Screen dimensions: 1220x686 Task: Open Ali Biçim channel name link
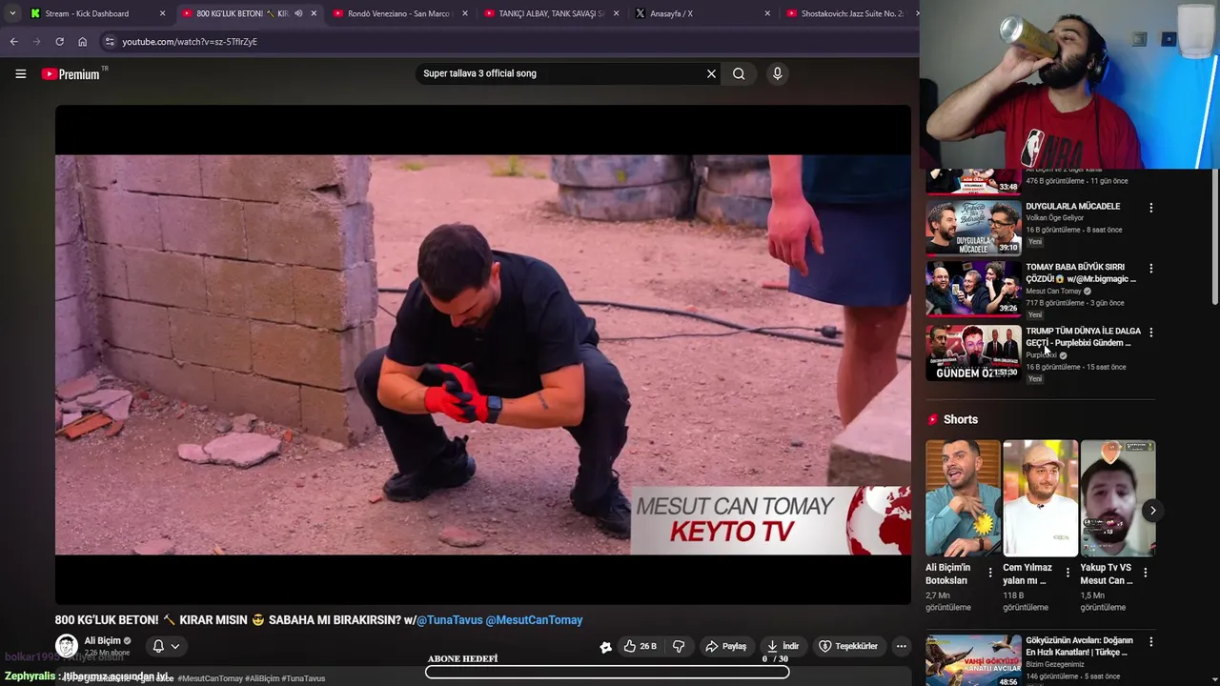click(x=103, y=641)
